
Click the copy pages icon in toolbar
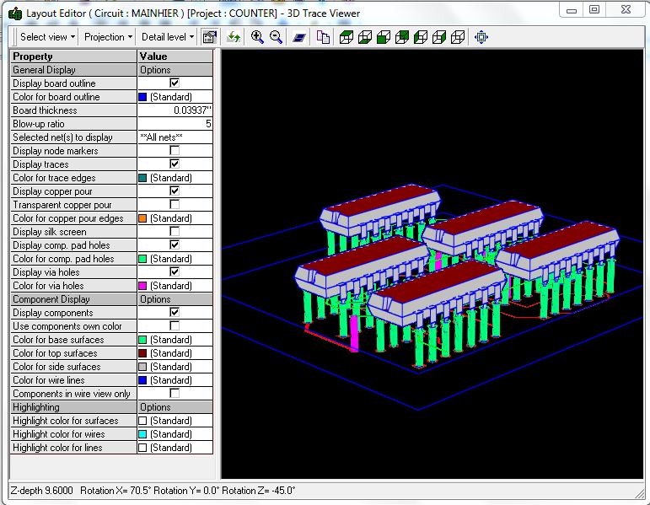click(x=323, y=37)
